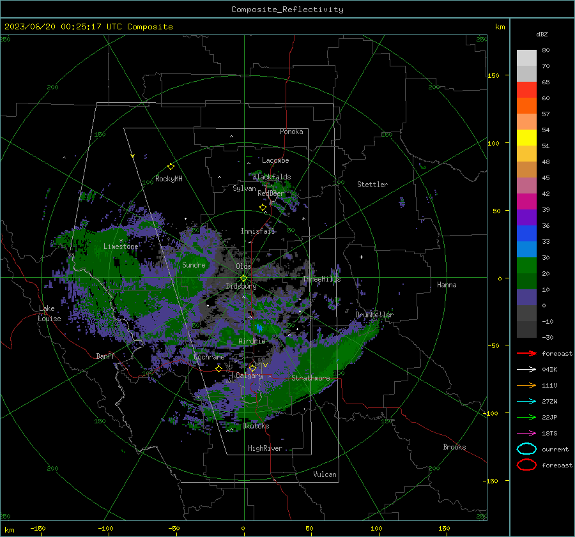Image resolution: width=575 pixels, height=537 pixels.
Task: Click the bright yellow 54-51 dBZ swatch
Action: pos(526,137)
